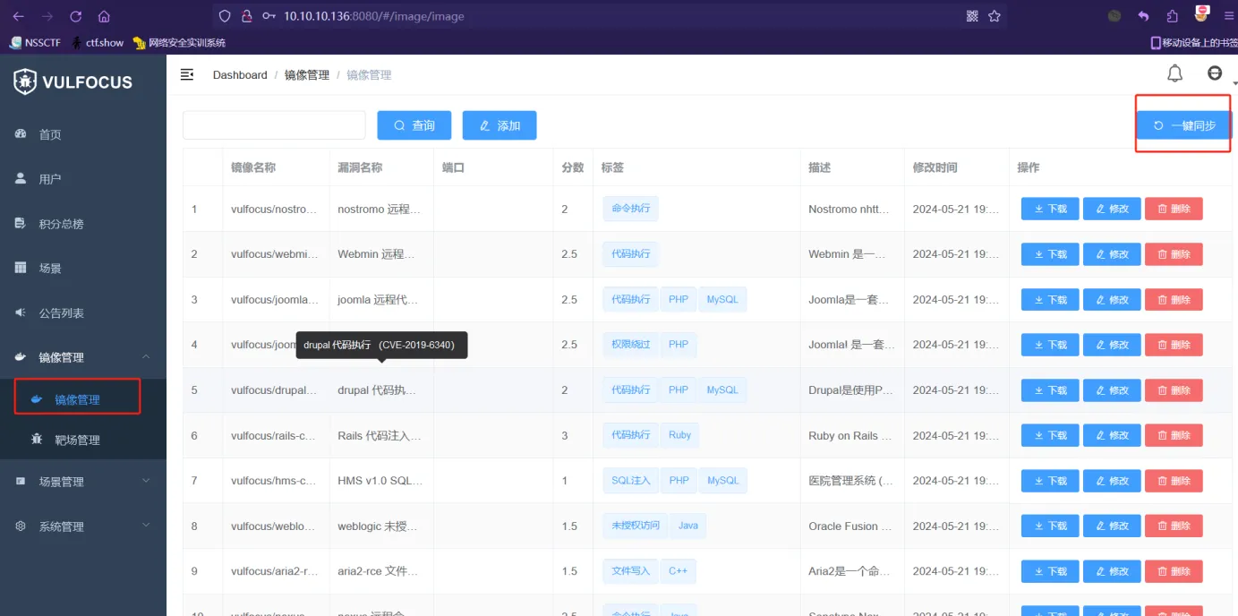This screenshot has width=1238, height=616.
Task: Download the vulfocus/nostromo image
Action: [x=1050, y=209]
